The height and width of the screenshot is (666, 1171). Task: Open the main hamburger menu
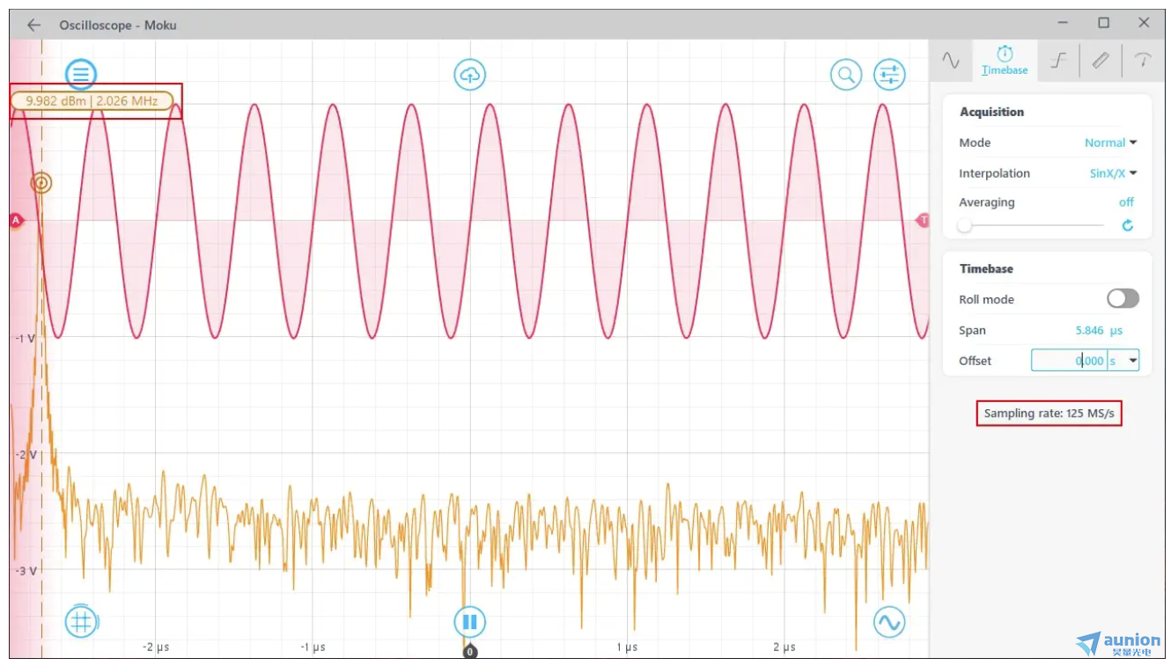pyautogui.click(x=81, y=75)
